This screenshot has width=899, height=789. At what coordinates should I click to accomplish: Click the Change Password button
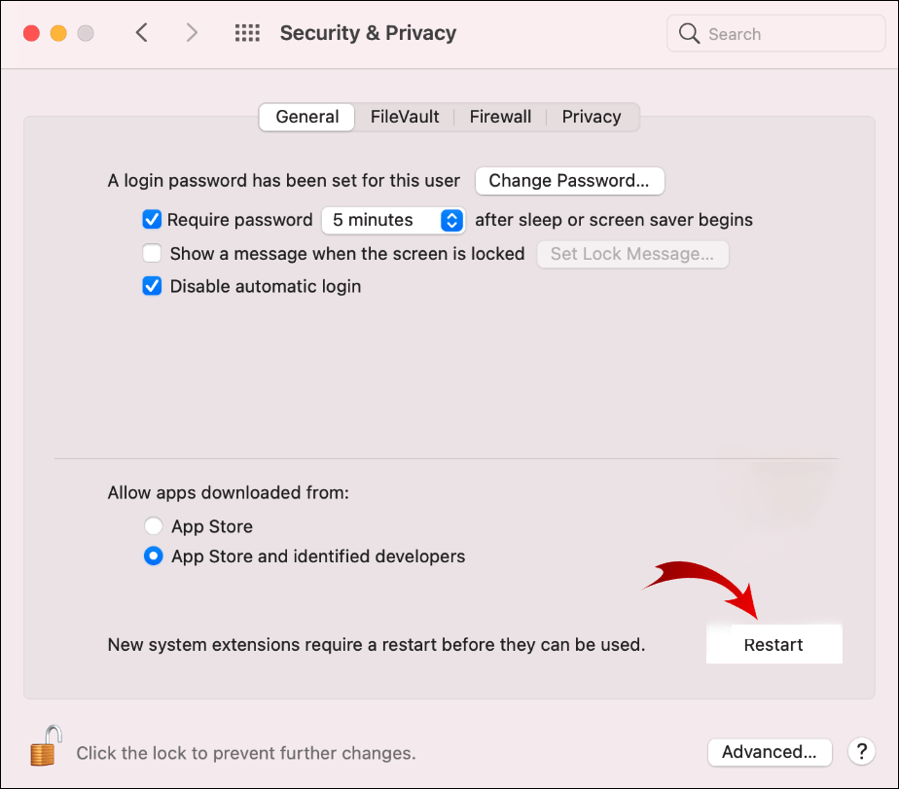[x=569, y=180]
